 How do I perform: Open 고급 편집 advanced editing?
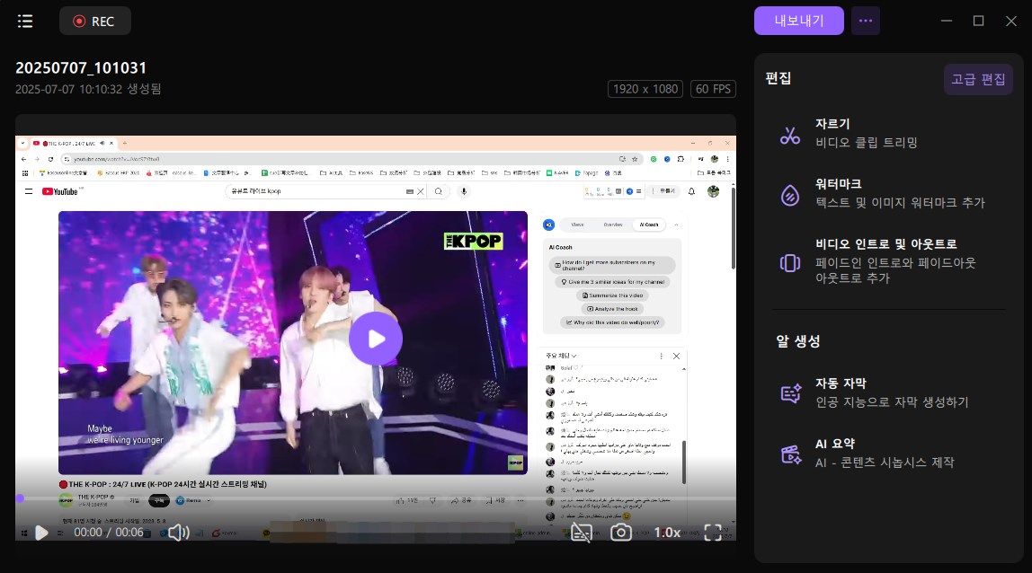pos(978,79)
